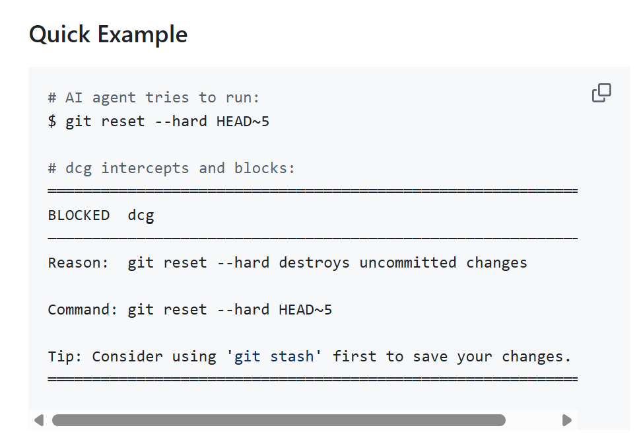Viewport: 639px width, 444px height.
Task: Copy the code block to clipboard
Action: pyautogui.click(x=601, y=93)
